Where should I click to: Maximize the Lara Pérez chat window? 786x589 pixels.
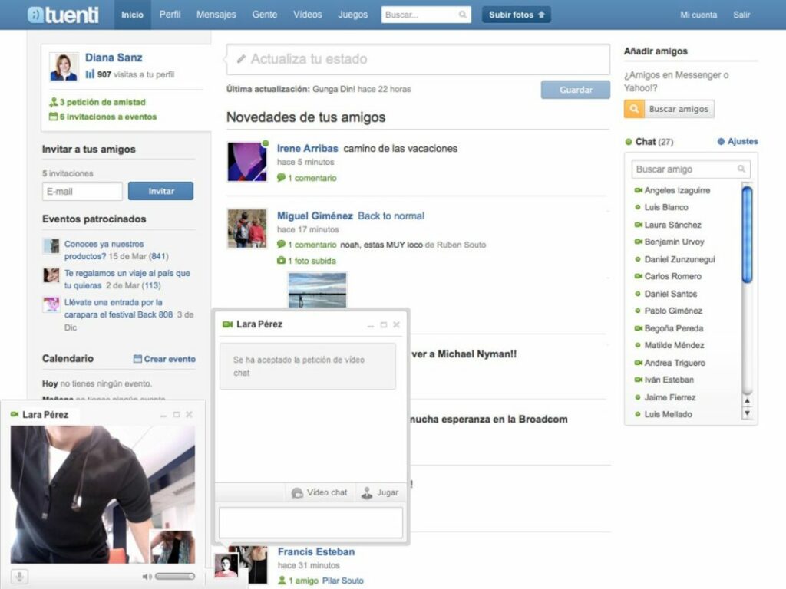pyautogui.click(x=384, y=325)
